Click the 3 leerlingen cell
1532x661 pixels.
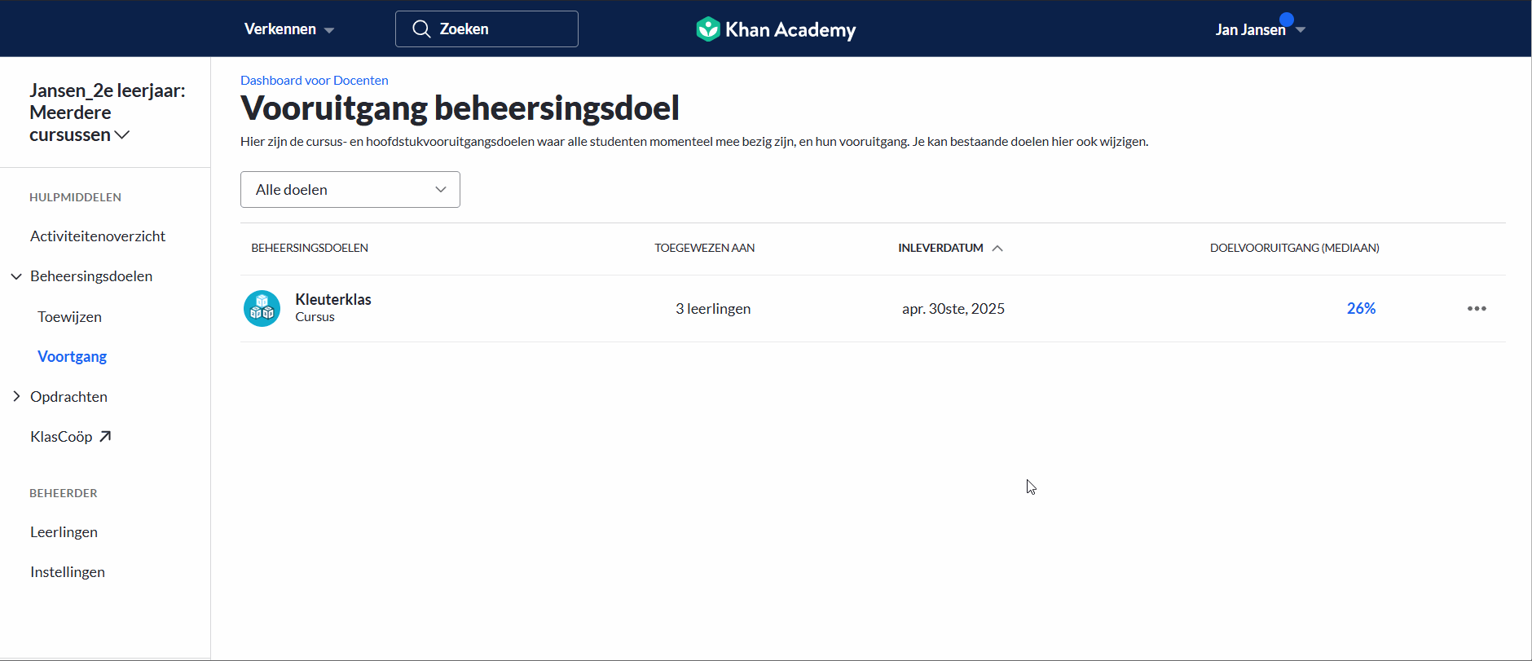pyautogui.click(x=713, y=309)
